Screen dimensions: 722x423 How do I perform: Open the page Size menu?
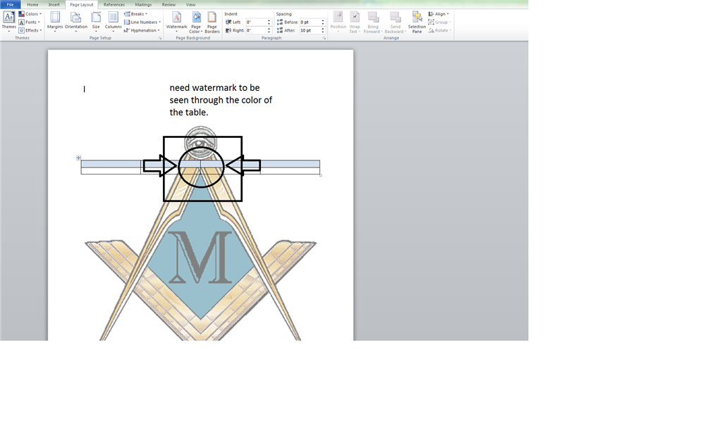coord(96,22)
